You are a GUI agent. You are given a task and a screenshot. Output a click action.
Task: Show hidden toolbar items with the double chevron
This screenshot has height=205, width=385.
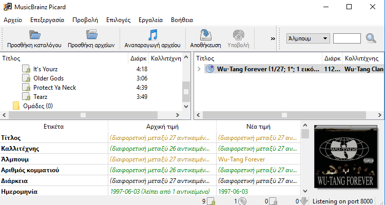pos(273,38)
